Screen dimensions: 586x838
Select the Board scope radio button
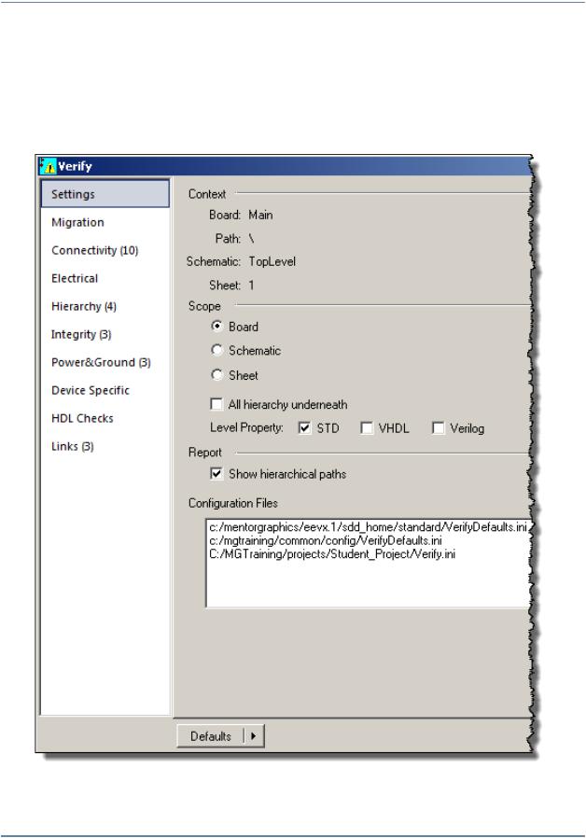point(216,326)
